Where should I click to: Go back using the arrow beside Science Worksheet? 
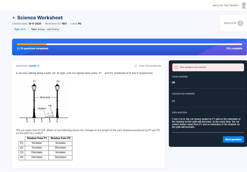[14, 18]
